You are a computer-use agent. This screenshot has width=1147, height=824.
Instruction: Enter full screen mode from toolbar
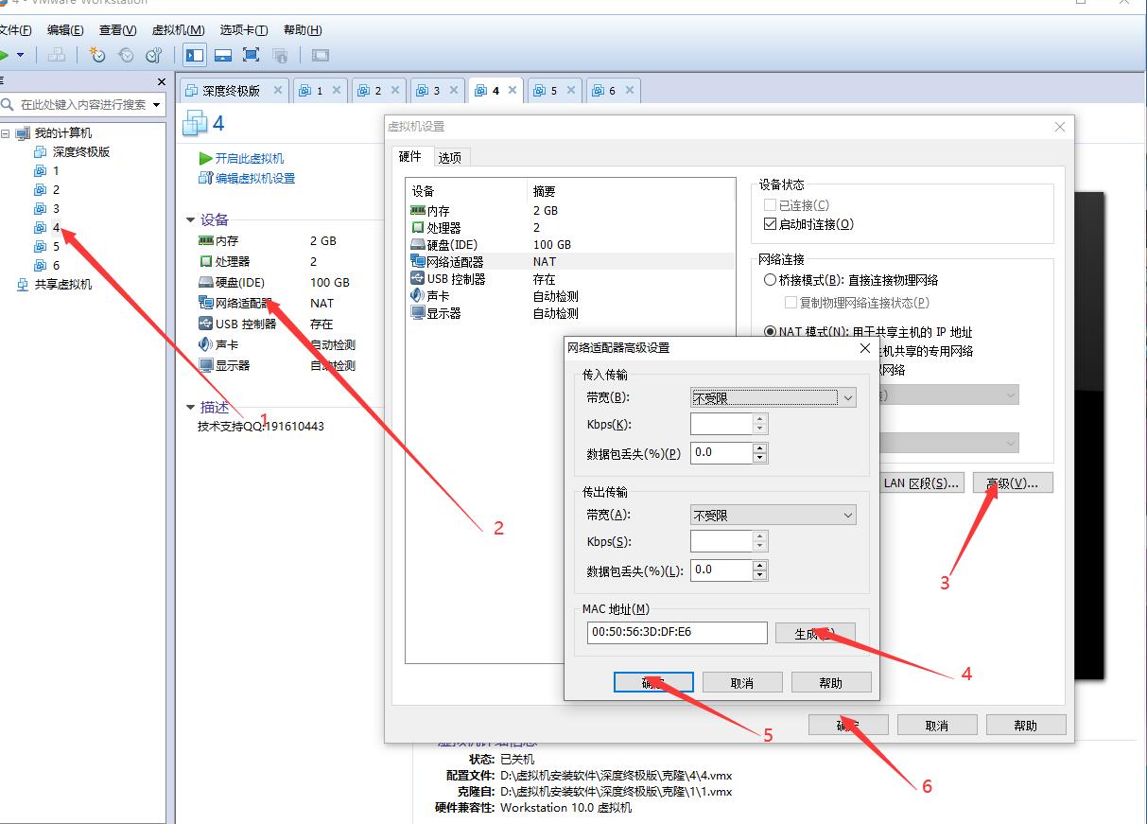click(x=252, y=55)
